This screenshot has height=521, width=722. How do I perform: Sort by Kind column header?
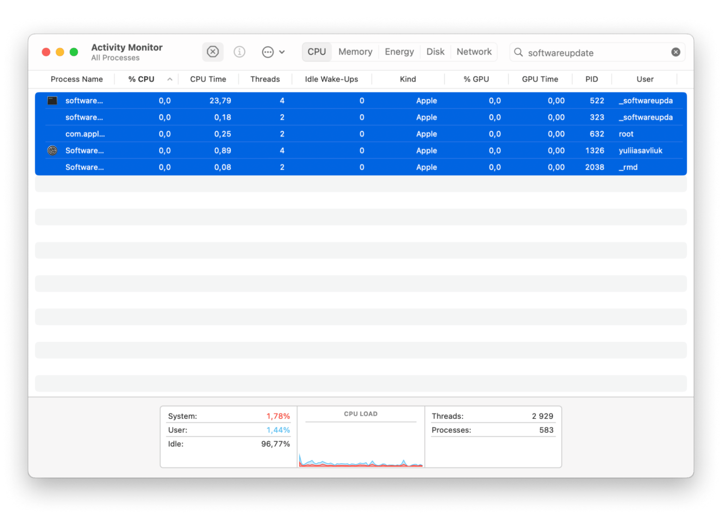[x=408, y=79]
